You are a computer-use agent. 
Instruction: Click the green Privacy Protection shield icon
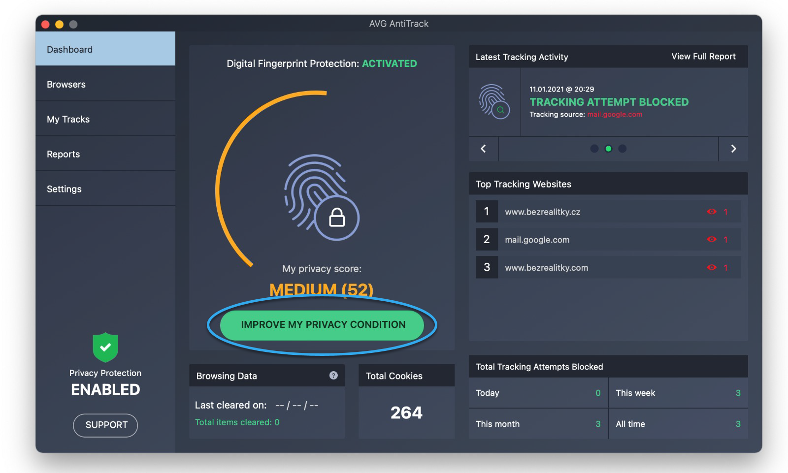tap(105, 347)
